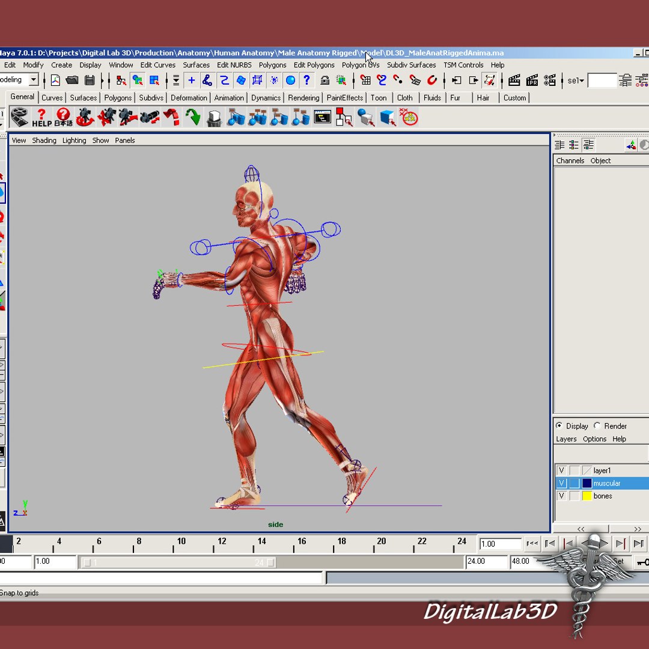This screenshot has height=649, width=649.
Task: Click the green curved arrow shelf icon
Action: tap(192, 118)
